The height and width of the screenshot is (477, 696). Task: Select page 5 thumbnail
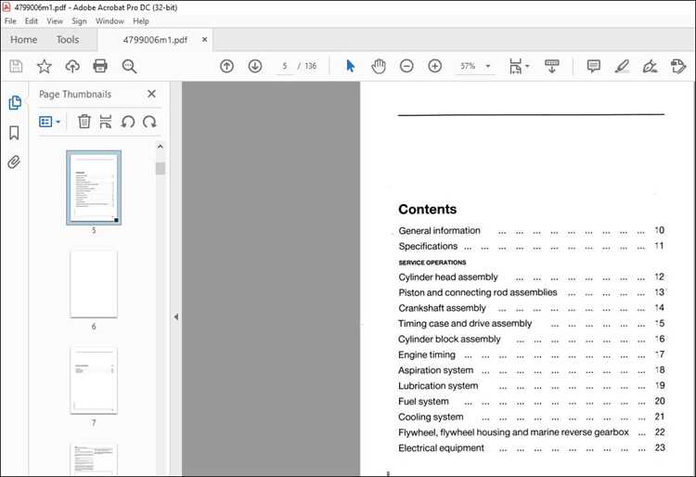click(x=94, y=187)
